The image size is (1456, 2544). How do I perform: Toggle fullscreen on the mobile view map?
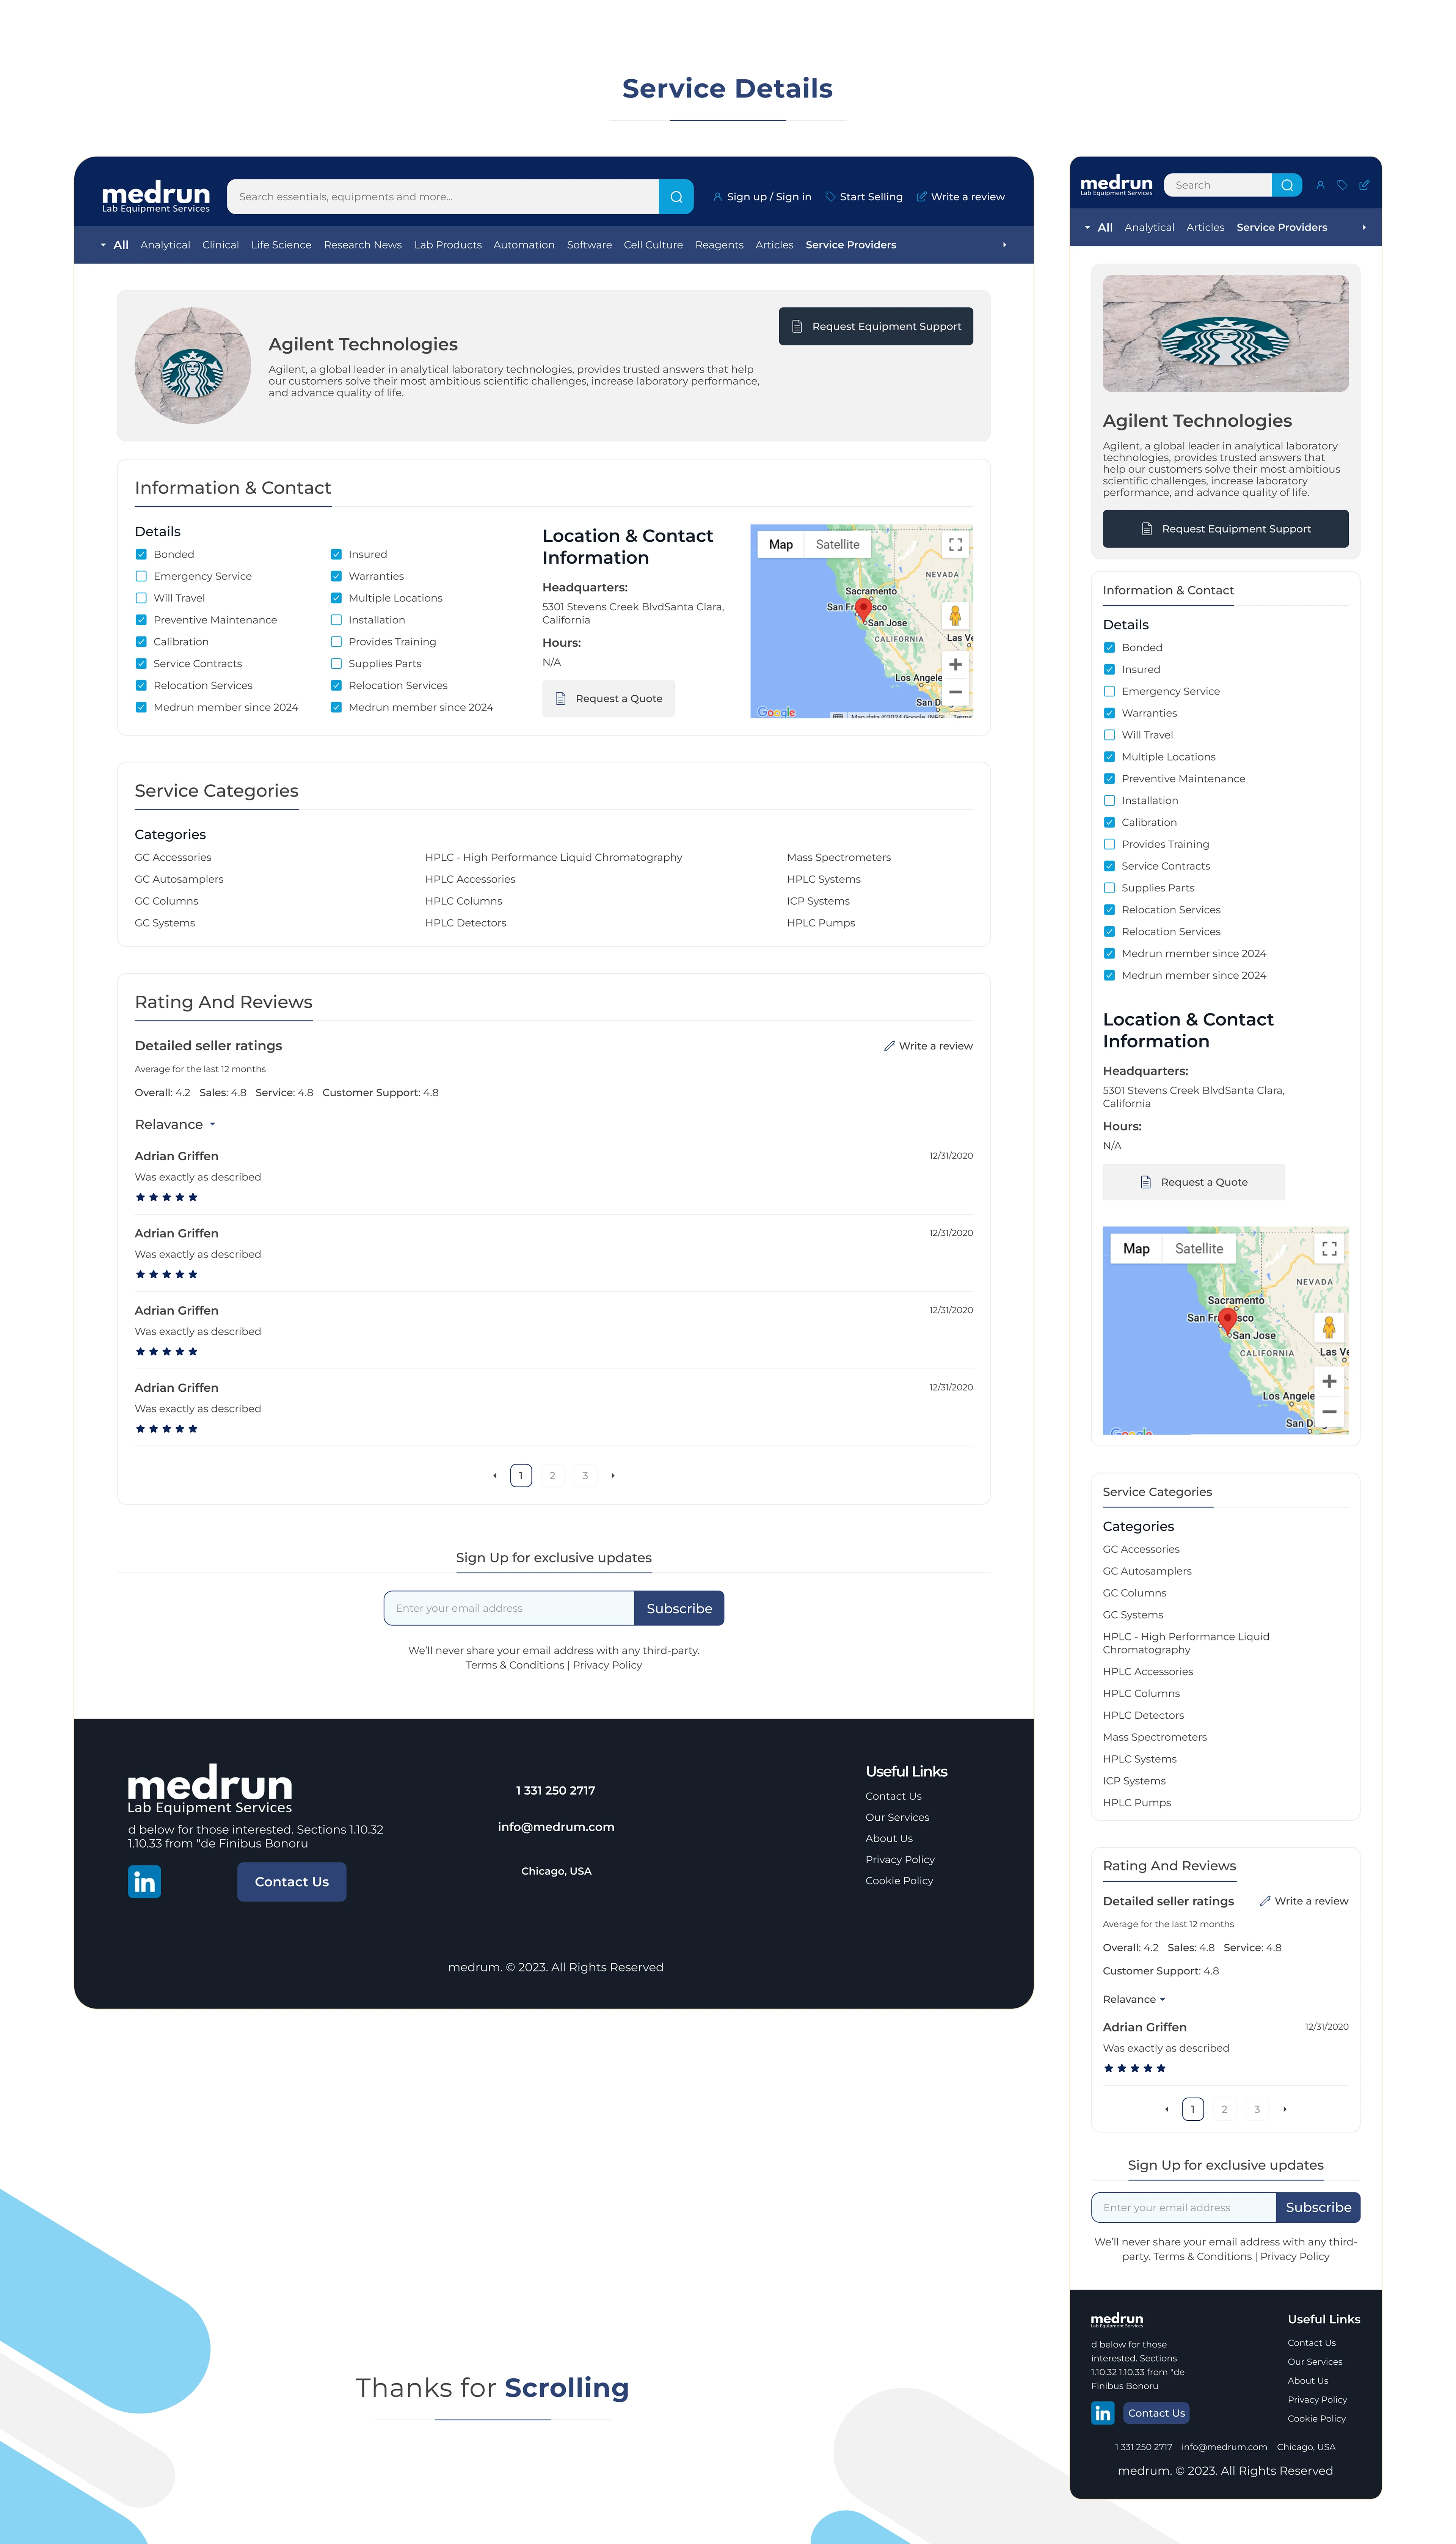point(1329,1249)
